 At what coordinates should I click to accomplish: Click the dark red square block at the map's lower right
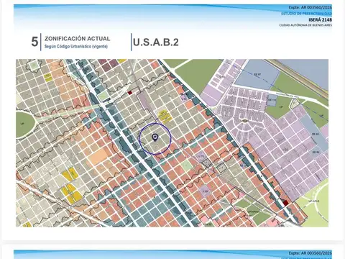coord(285,203)
